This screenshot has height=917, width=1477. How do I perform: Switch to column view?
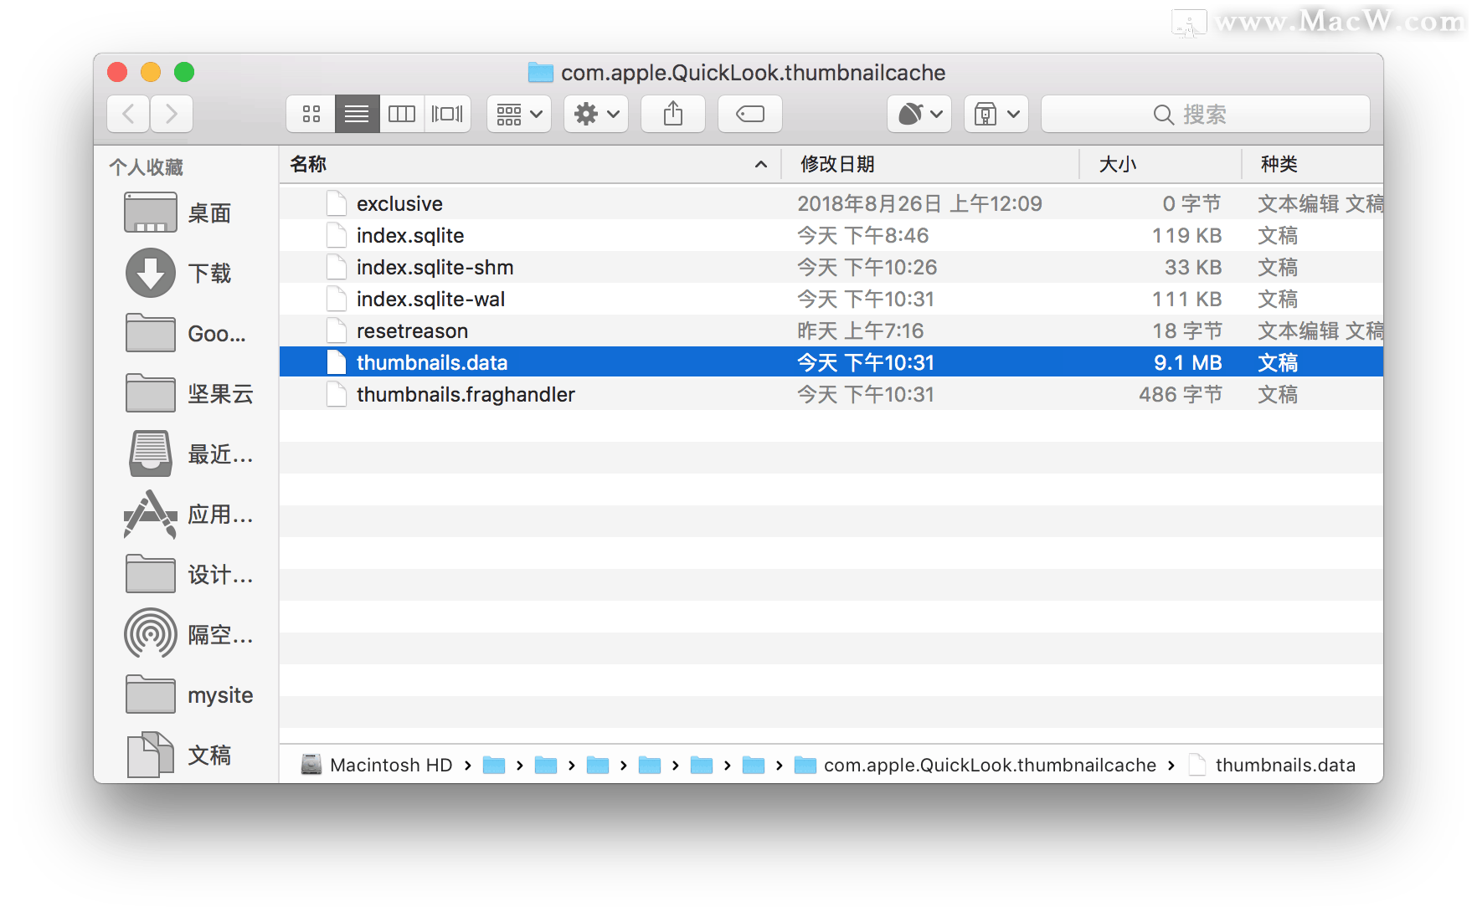coord(402,114)
